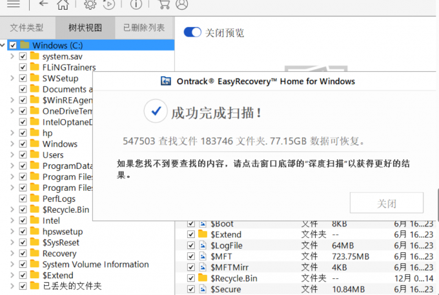The image size is (439, 295).
Task: Close the scan complete dialog with 关闭
Action: pyautogui.click(x=386, y=203)
